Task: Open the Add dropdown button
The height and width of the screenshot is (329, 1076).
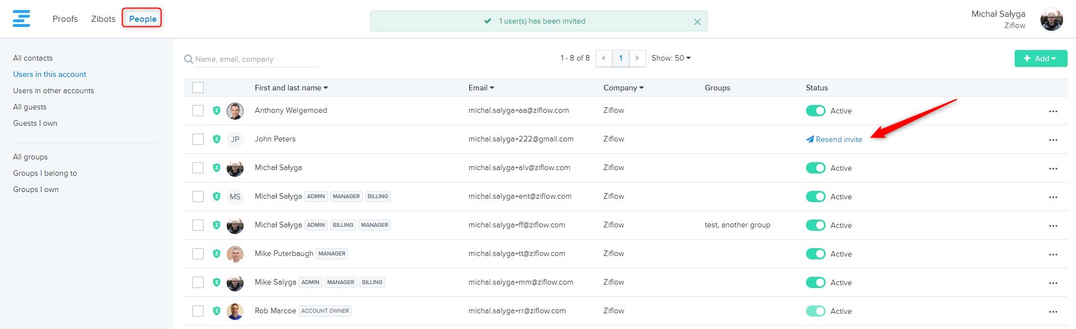Action: (x=1040, y=58)
